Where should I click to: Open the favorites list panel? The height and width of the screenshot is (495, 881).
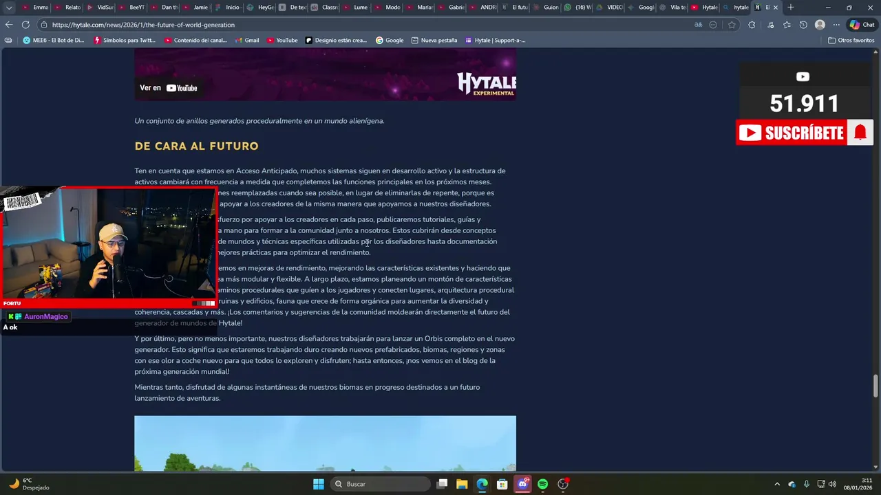tap(787, 25)
